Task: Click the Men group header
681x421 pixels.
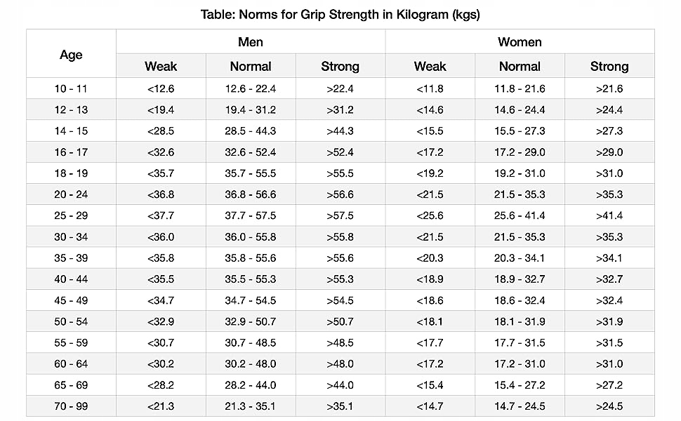Action: pyautogui.click(x=251, y=42)
